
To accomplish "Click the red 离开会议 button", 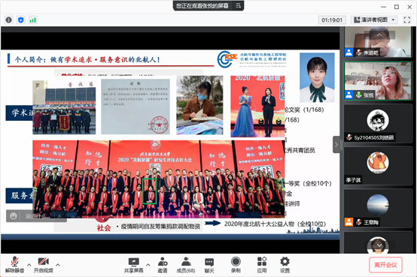I will click(385, 265).
